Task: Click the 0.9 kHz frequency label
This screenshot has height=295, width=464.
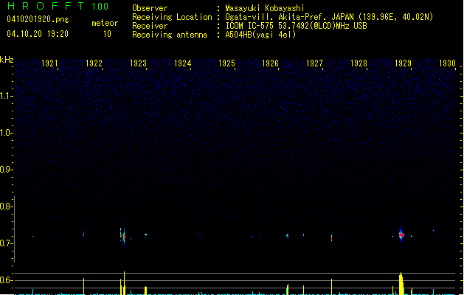Action: 6,170
